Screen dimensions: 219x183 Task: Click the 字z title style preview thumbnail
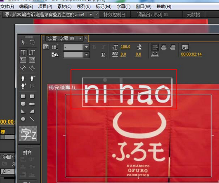pos(28,133)
